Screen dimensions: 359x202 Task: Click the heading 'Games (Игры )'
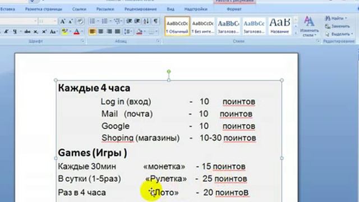tap(92, 153)
